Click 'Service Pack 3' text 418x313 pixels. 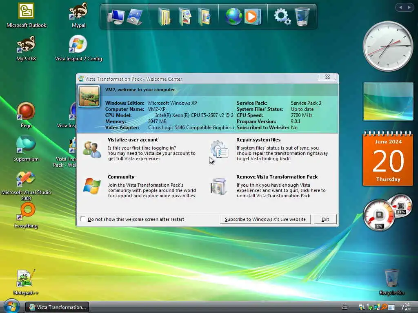click(x=306, y=103)
